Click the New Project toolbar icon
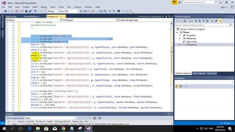Screen dimensions: 235x132 [x=17, y=11]
